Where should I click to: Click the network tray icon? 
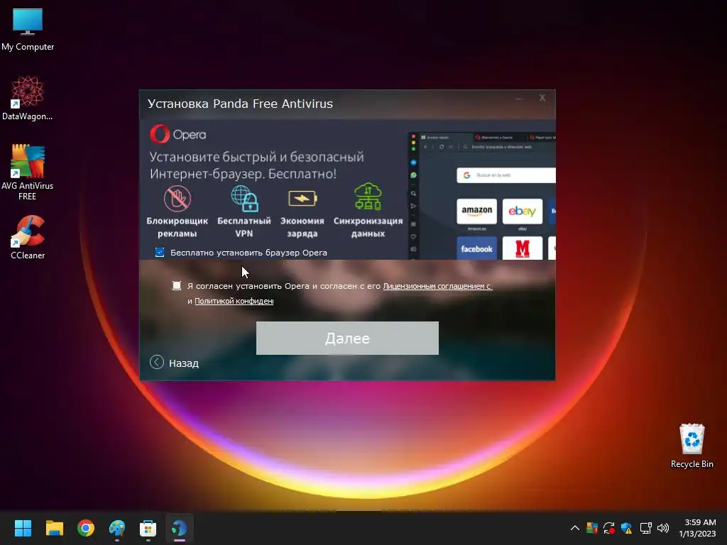(646, 528)
